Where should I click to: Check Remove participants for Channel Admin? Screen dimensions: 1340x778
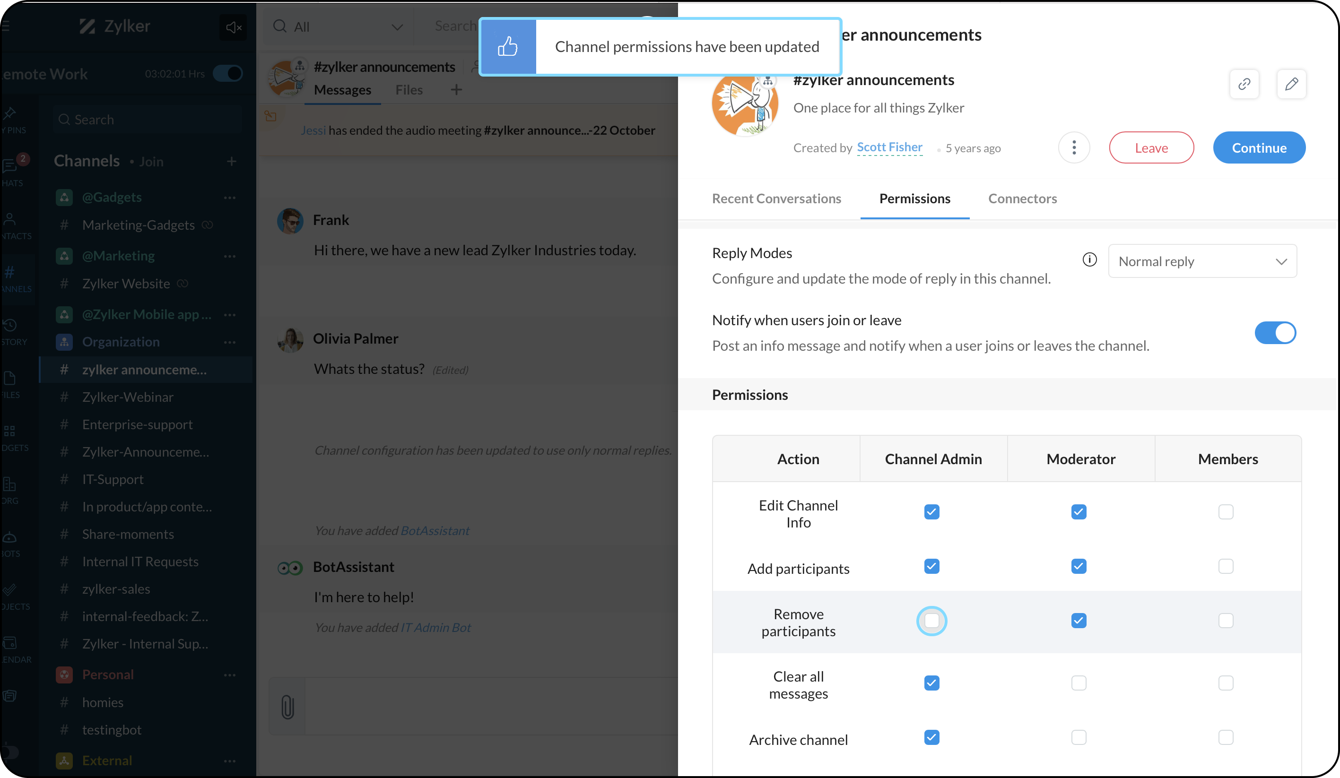[x=931, y=621]
